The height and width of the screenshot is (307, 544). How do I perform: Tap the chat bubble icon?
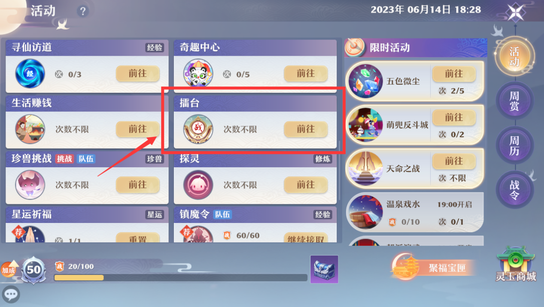[11, 294]
